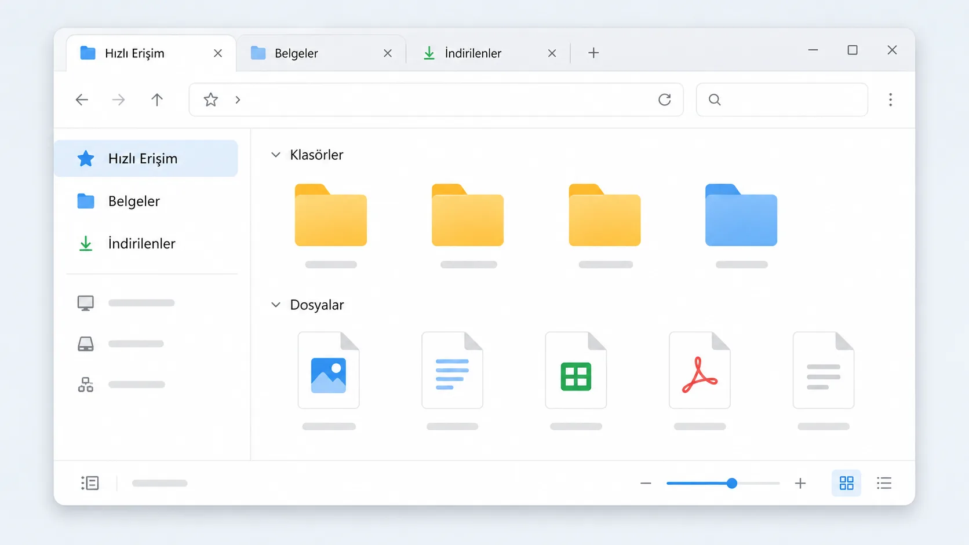Switch to grid view
The width and height of the screenshot is (969, 545).
(846, 483)
